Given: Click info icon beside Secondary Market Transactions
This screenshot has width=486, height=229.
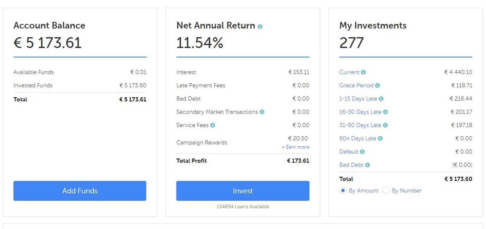Looking at the screenshot, I should 262,112.
